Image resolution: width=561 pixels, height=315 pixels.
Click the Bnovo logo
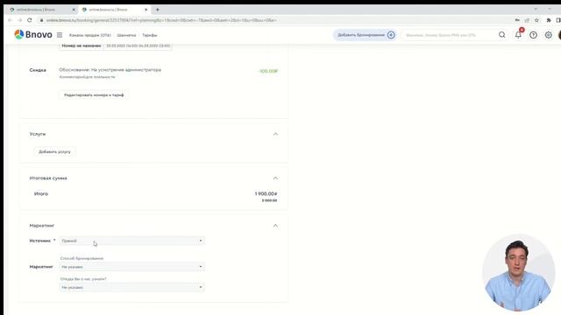(33, 35)
